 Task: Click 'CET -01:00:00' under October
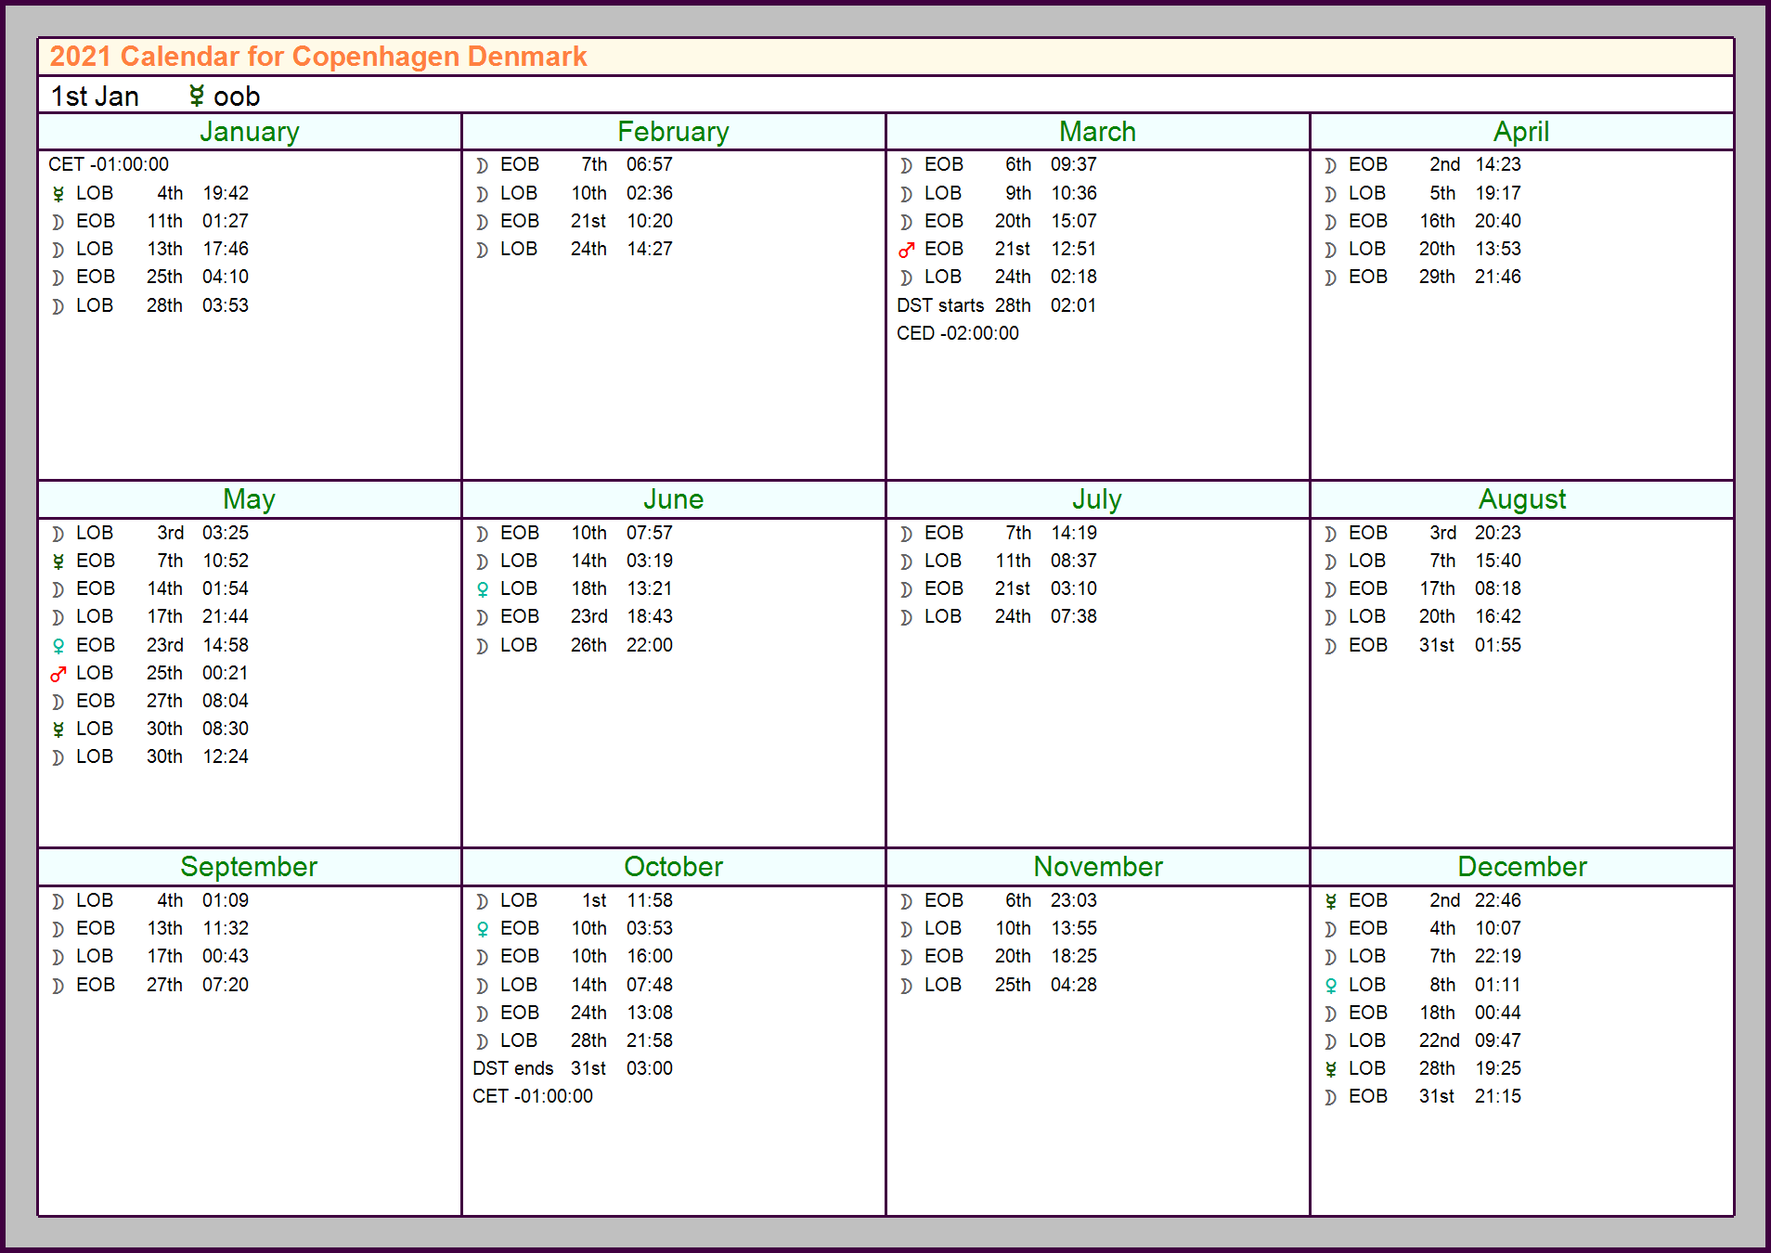click(533, 1096)
